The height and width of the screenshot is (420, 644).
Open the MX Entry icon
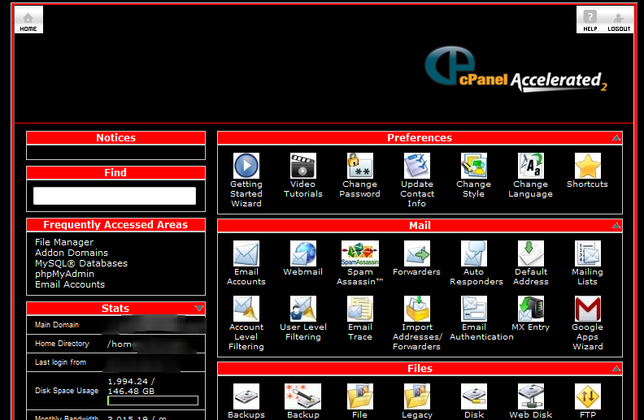(531, 309)
